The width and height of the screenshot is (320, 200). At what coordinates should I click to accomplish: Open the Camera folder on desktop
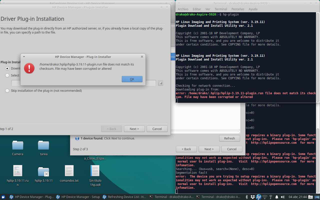pyautogui.click(x=18, y=148)
